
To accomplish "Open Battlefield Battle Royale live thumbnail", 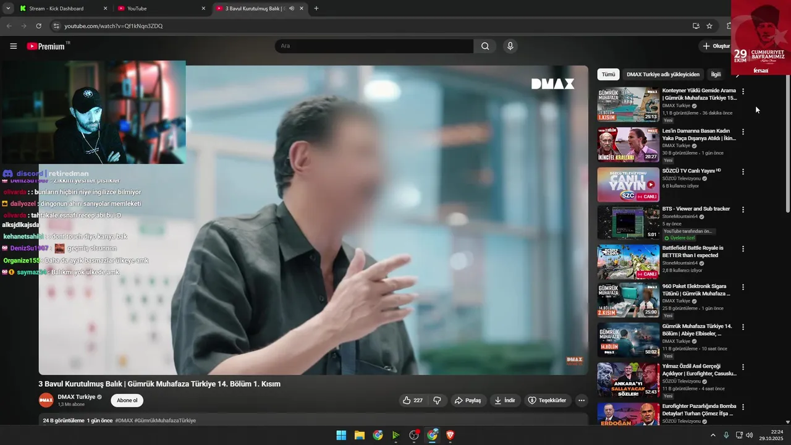I will tap(628, 261).
